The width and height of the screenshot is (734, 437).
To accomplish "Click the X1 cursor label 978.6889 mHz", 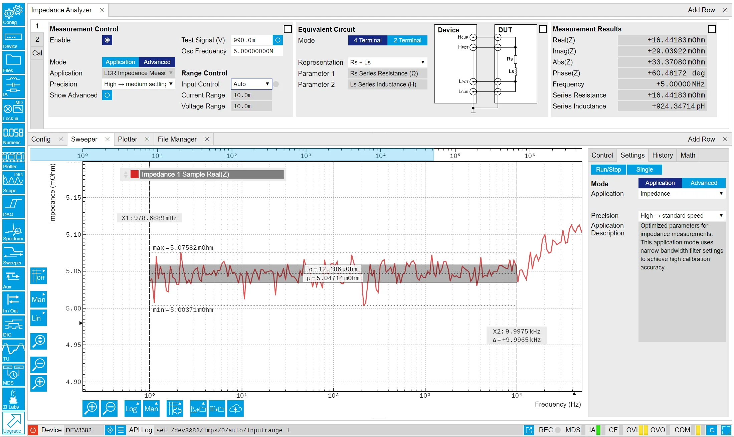I will pos(149,218).
